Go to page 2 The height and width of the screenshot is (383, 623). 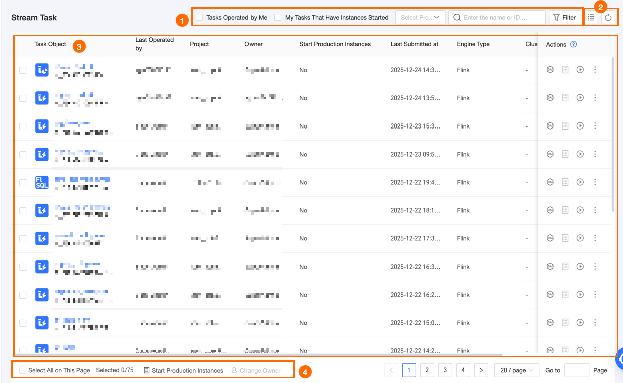427,370
